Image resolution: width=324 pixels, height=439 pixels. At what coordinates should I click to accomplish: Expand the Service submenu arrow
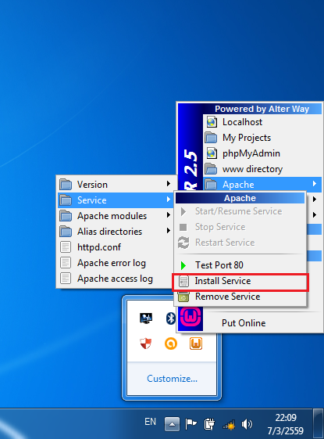(x=169, y=200)
